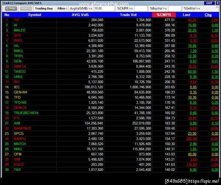Select the SPCG symbol
The height and width of the screenshot is (185, 221).
(19, 134)
